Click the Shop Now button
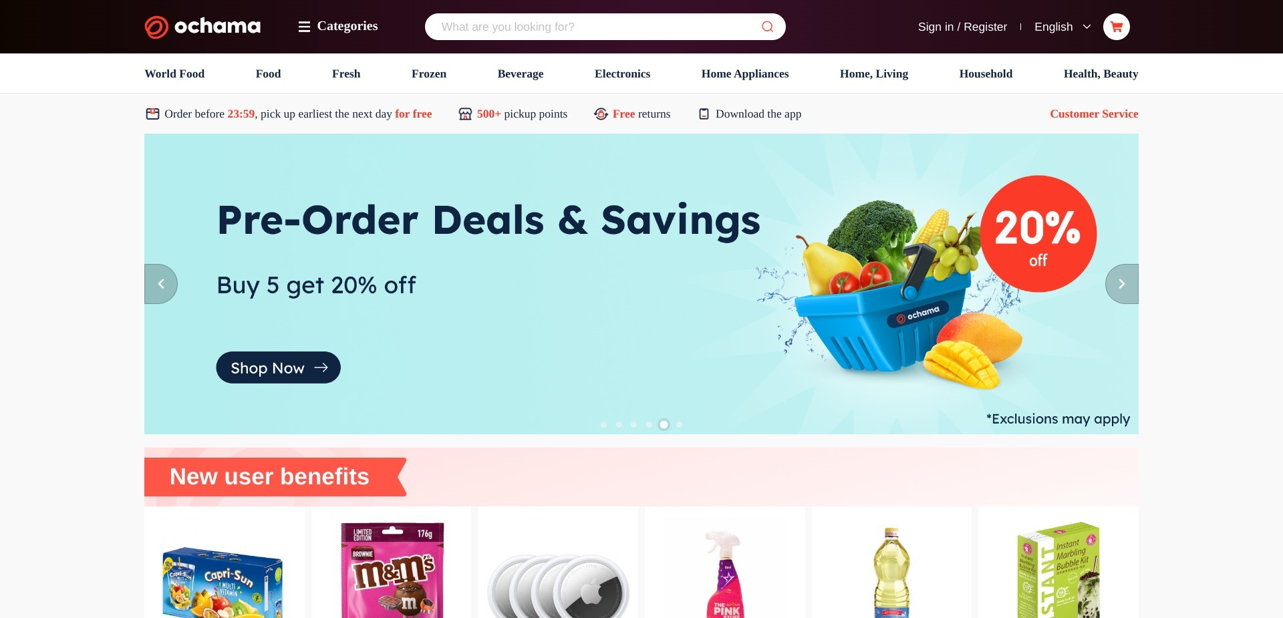The height and width of the screenshot is (618, 1283). click(x=278, y=367)
